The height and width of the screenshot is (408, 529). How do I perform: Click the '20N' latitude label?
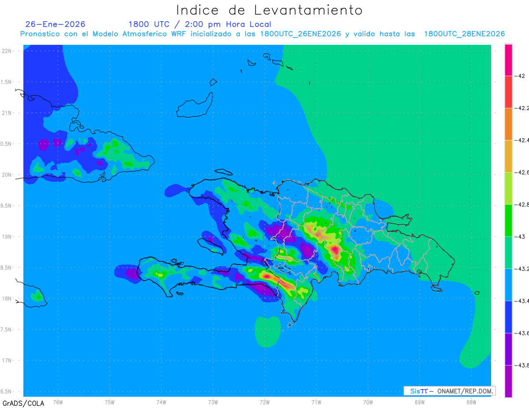pos(7,175)
